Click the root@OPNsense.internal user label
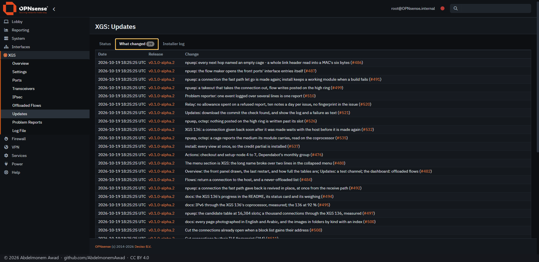Image resolution: width=539 pixels, height=262 pixels. 413,8
